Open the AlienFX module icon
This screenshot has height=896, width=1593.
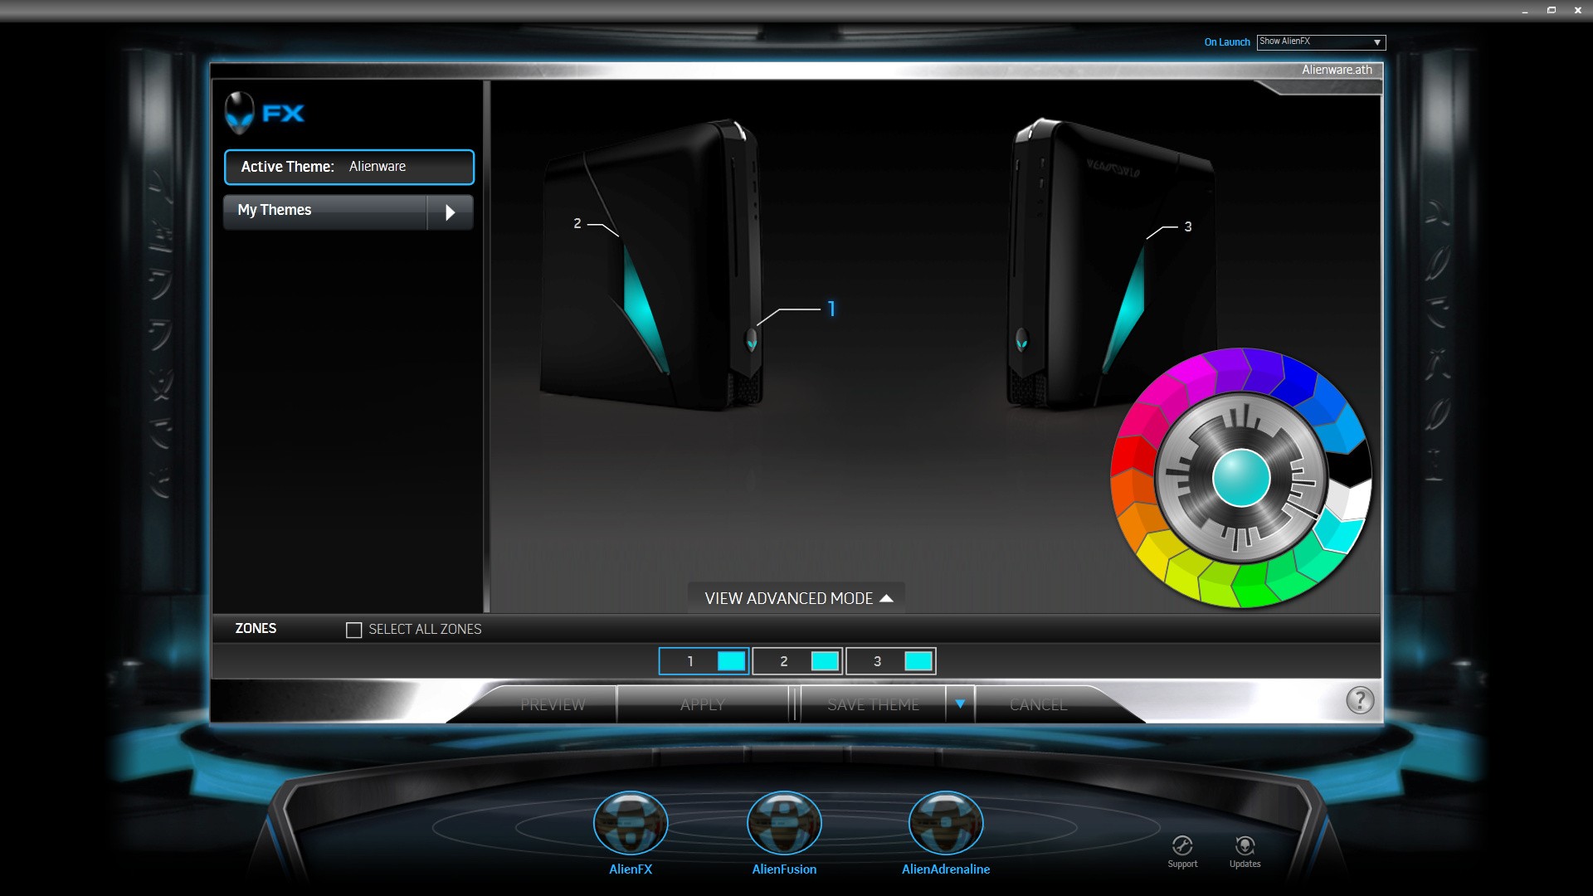click(631, 823)
